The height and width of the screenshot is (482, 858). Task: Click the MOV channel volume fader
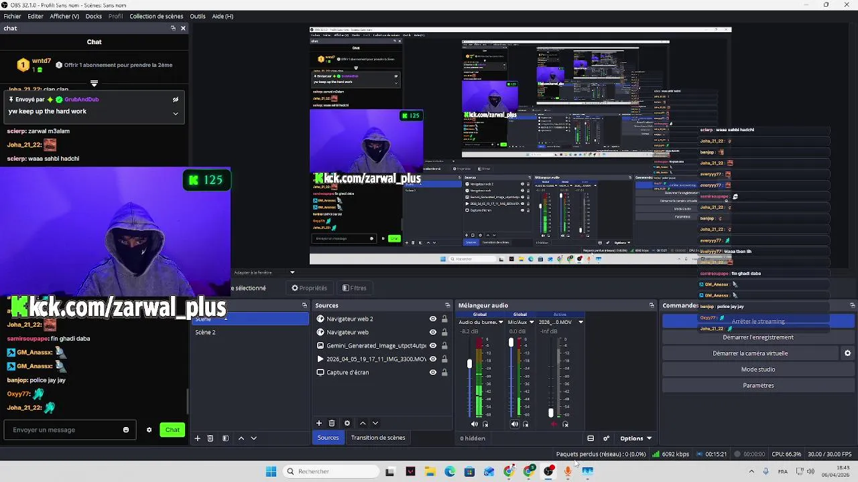[x=551, y=413]
